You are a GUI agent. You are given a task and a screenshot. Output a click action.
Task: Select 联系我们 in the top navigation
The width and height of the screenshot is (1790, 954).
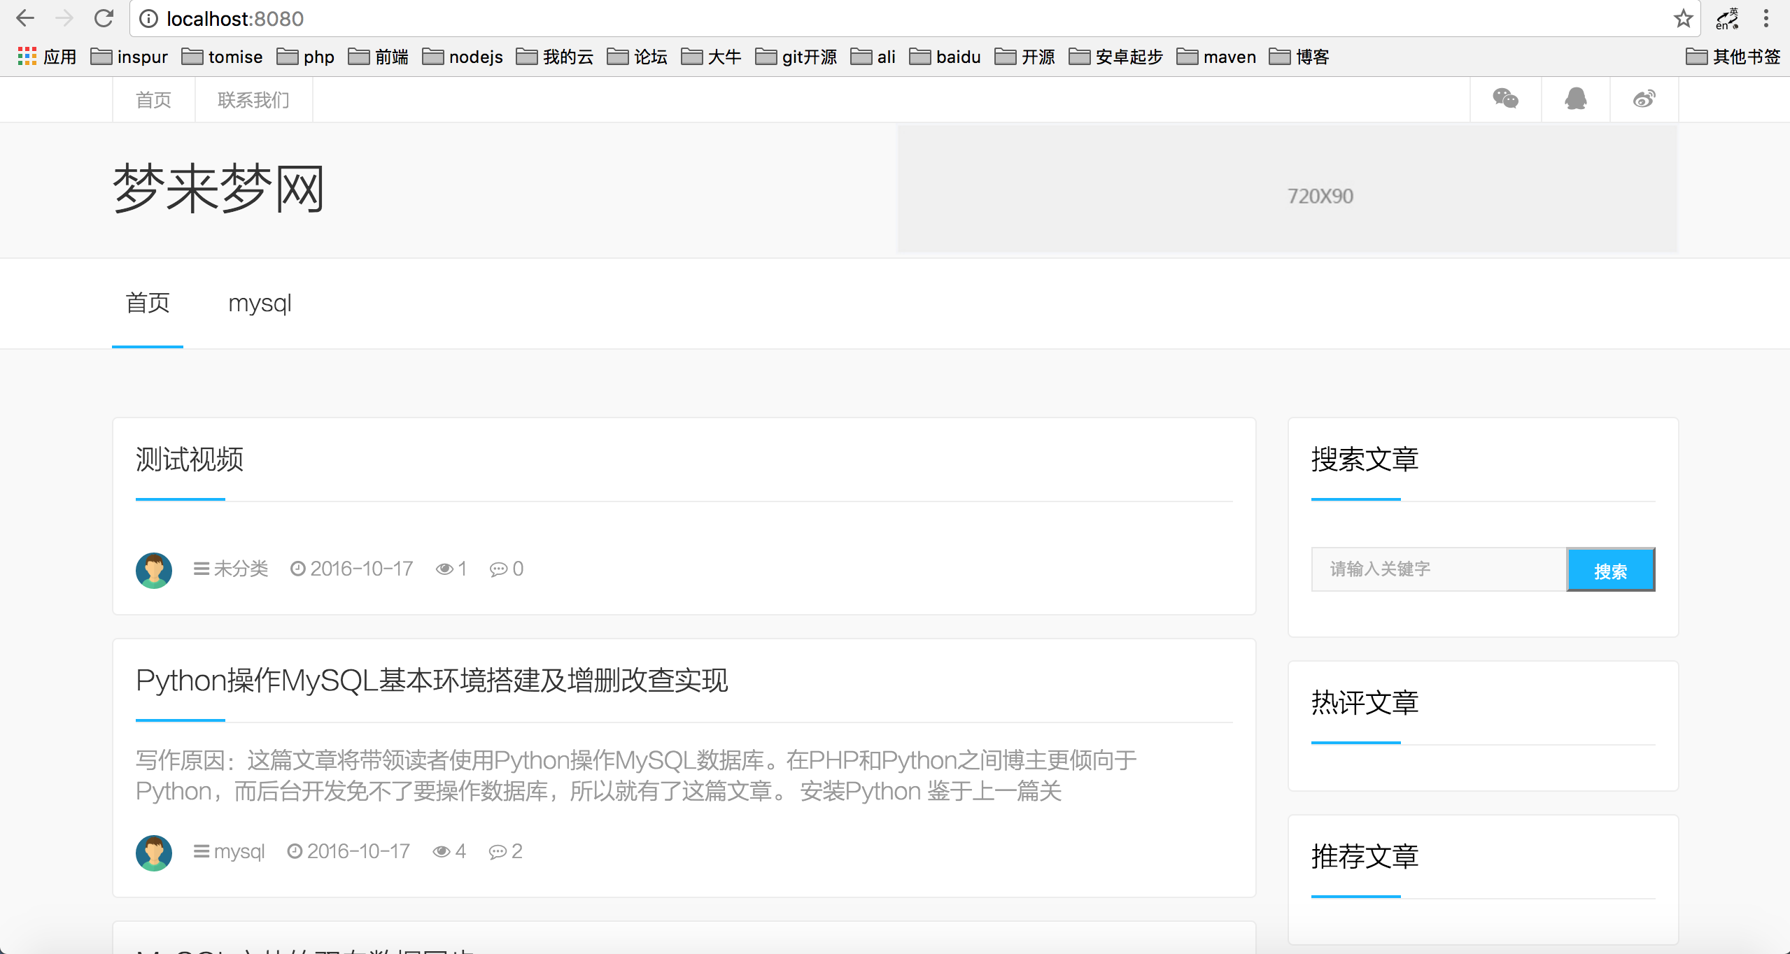253,100
